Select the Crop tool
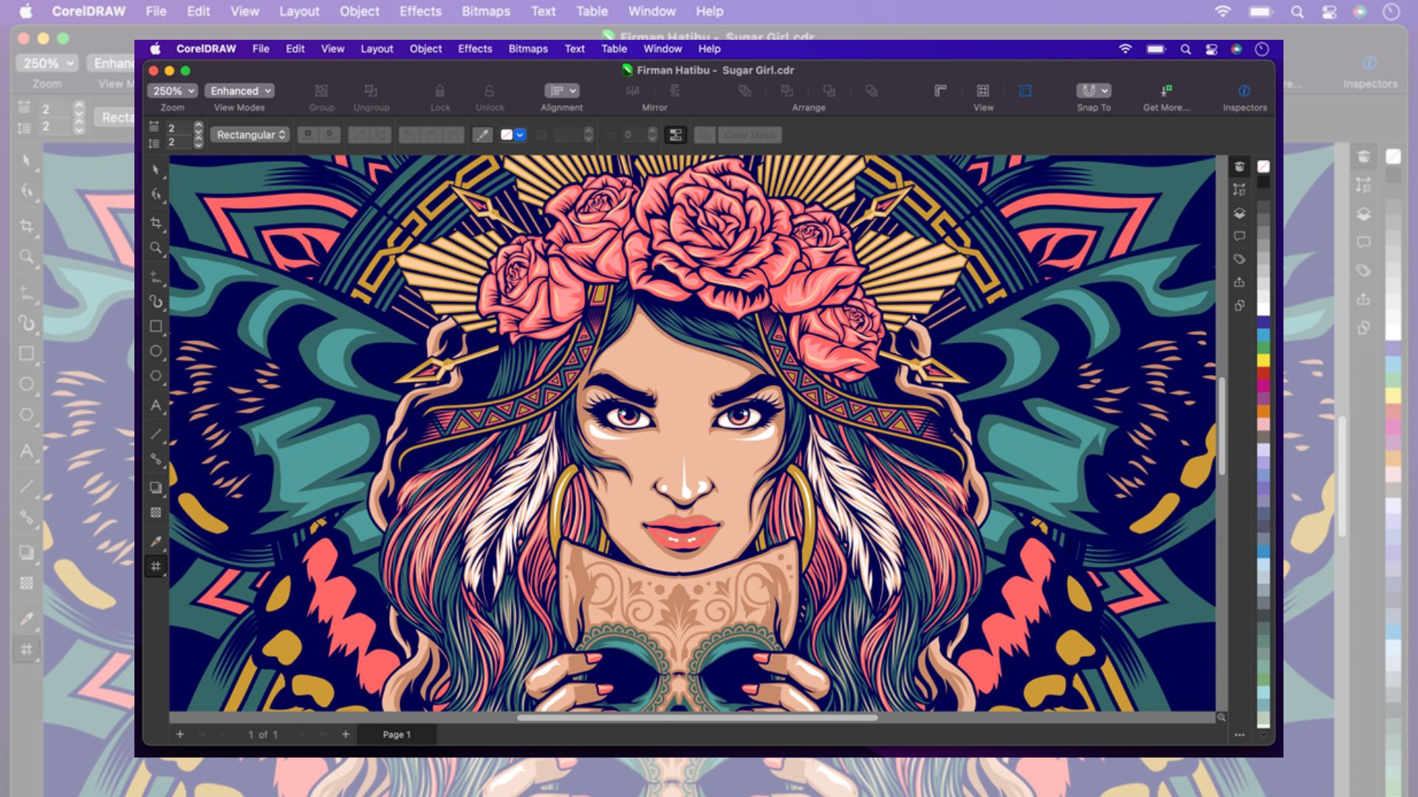1418x797 pixels. (x=156, y=223)
